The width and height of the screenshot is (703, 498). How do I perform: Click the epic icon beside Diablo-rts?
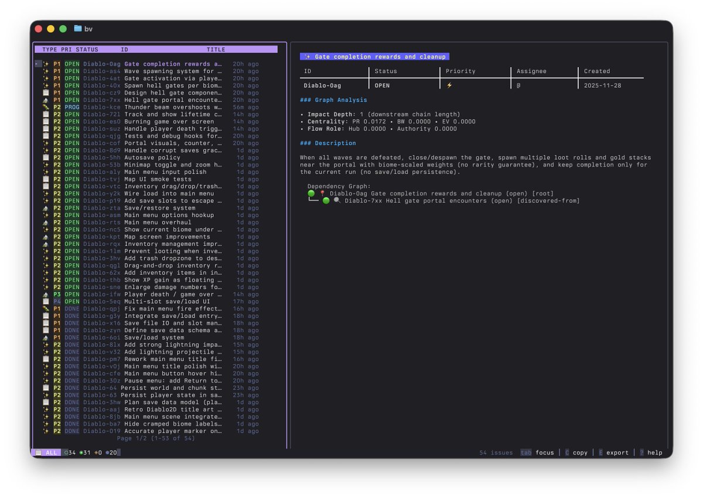point(46,222)
